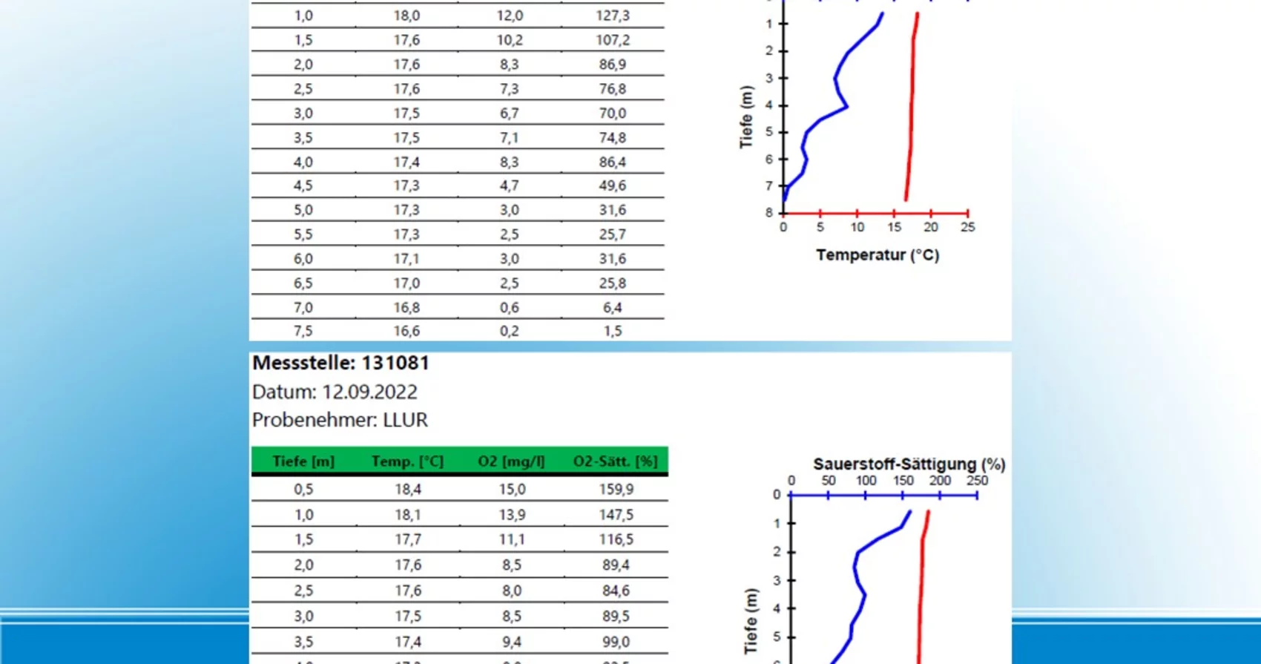Click oxygen value 12,0 in upper table

point(510,16)
